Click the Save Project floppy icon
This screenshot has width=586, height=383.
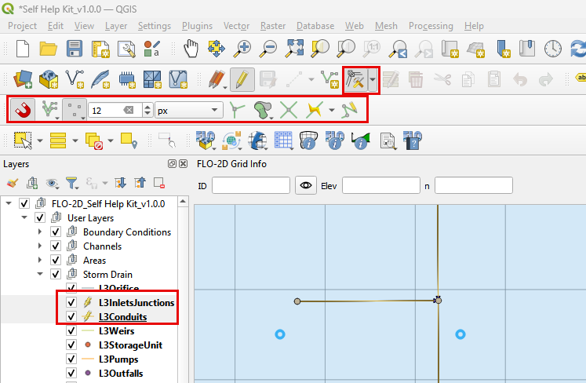(x=75, y=49)
